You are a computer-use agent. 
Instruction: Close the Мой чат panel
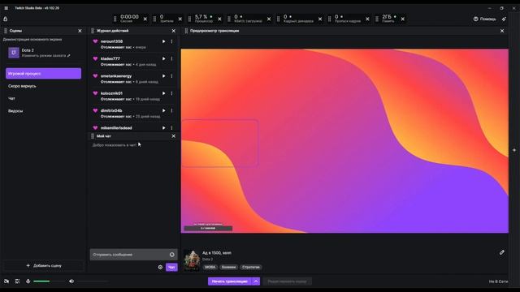click(173, 136)
